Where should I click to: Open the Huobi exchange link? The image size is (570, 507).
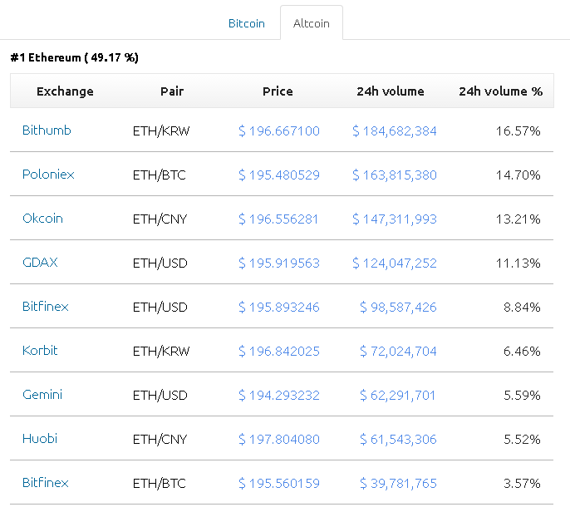pyautogui.click(x=40, y=438)
